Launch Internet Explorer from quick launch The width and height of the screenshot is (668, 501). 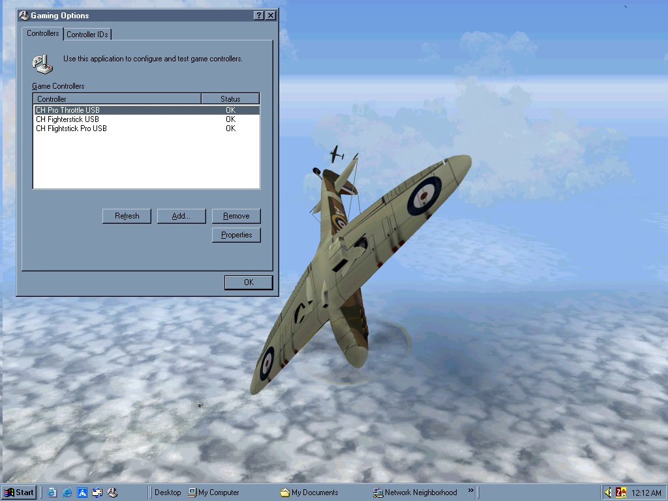[x=67, y=493]
